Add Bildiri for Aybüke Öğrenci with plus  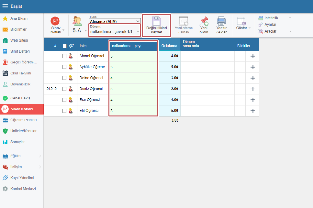[x=253, y=67]
